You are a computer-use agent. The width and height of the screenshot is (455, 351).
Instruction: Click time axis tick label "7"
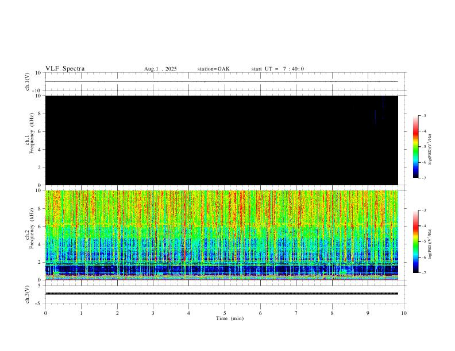(296, 313)
